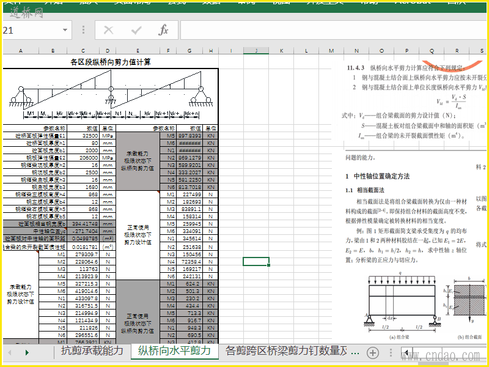Screen dimensions: 489x367
Task: Select column P header
Action: click(x=406, y=51)
